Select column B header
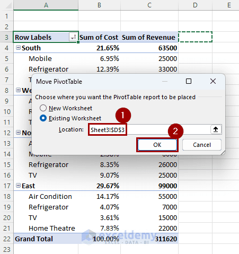 point(100,5)
